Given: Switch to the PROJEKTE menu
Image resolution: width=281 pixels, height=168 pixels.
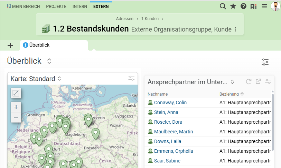Looking at the screenshot, I should click(56, 7).
